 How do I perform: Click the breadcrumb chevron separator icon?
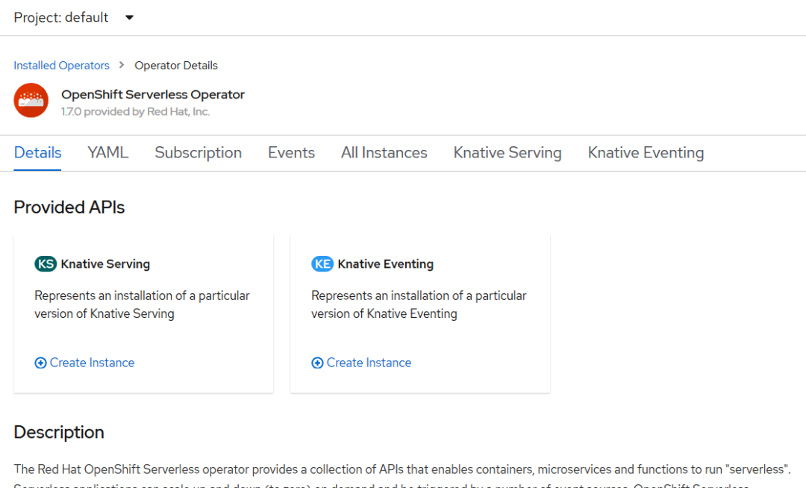point(122,65)
